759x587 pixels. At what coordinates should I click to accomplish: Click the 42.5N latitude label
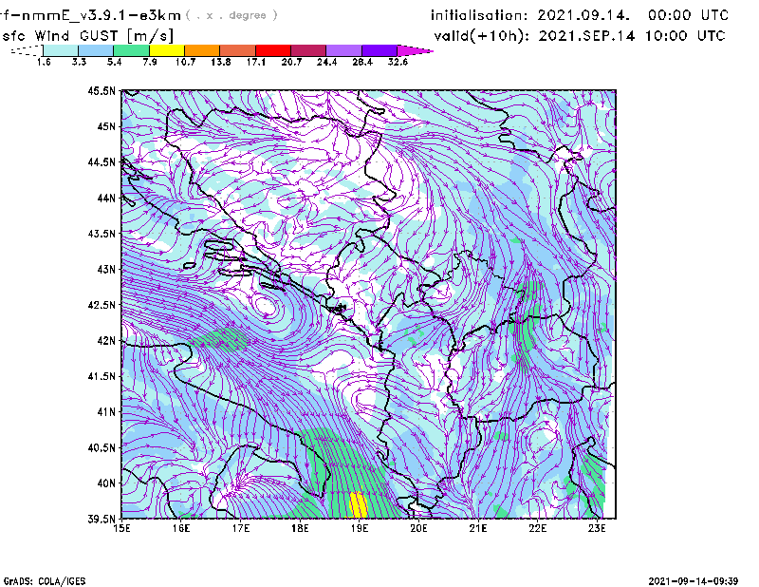click(x=102, y=305)
